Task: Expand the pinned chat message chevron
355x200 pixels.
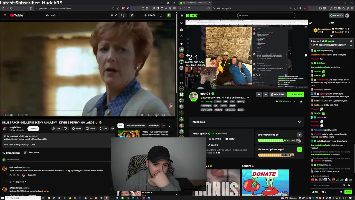Action: click(351, 45)
